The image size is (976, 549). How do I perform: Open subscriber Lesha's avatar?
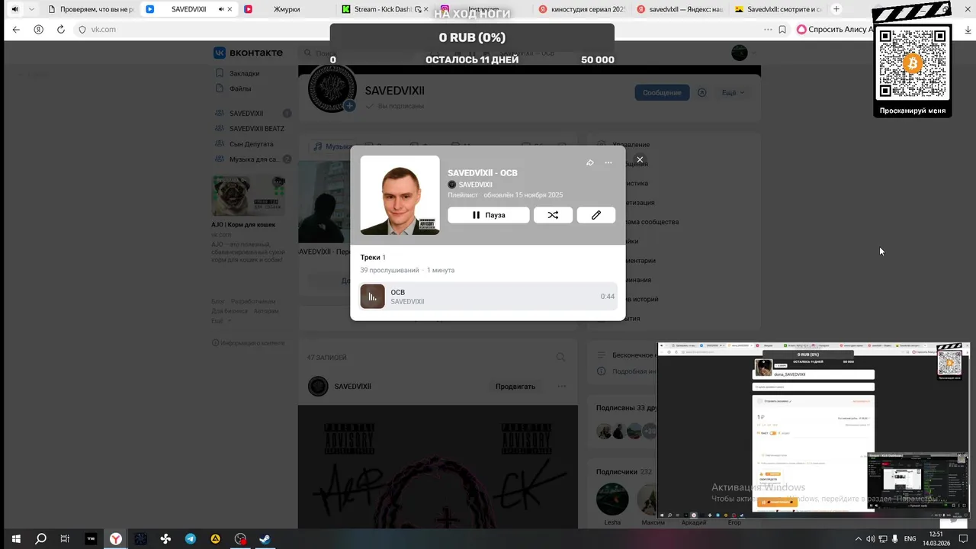pos(612,499)
